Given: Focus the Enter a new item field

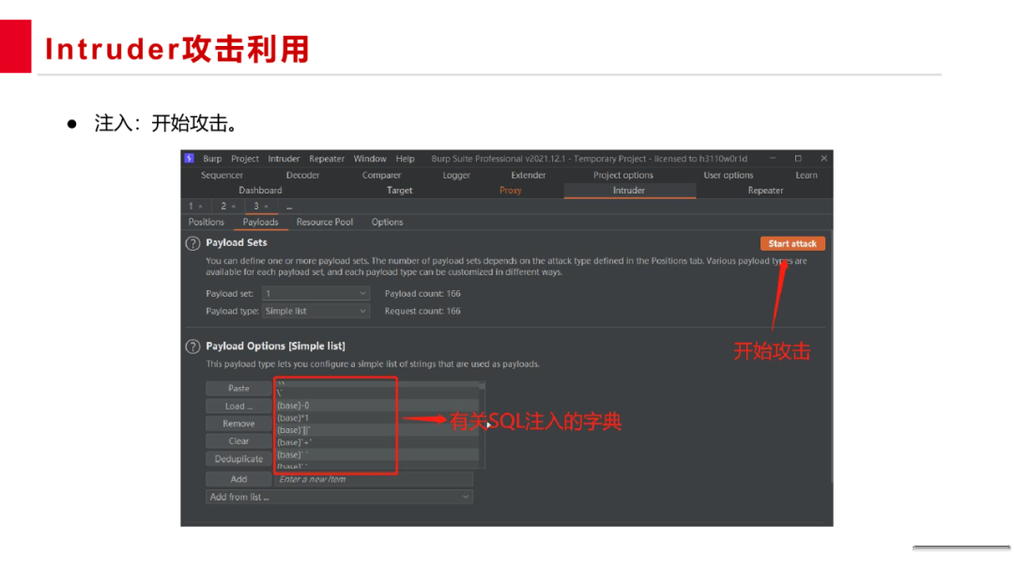Looking at the screenshot, I should [x=374, y=479].
